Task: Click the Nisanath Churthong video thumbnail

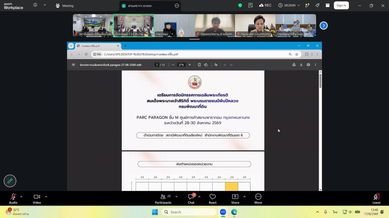Action: click(255, 25)
